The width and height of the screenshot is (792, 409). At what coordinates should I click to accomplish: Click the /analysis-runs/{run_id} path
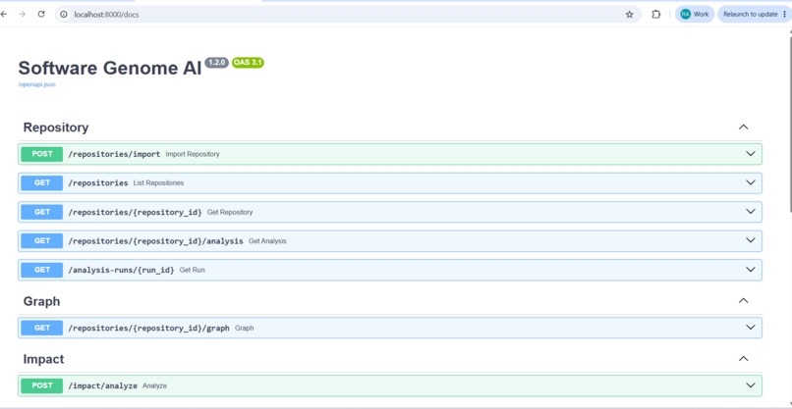[121, 270]
